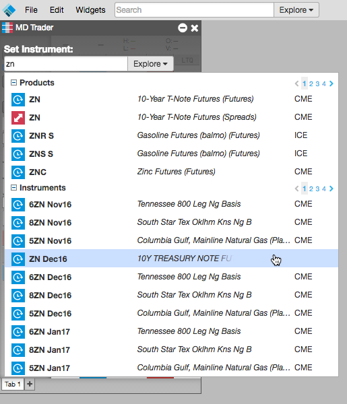
Task: Open the Widgets menu
Action: tap(90, 10)
